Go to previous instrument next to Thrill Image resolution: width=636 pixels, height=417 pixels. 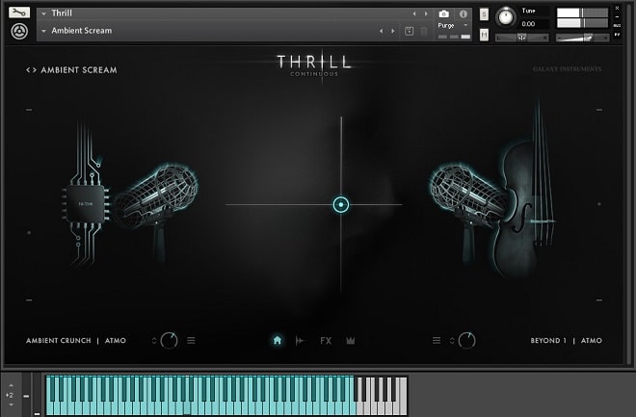414,13
